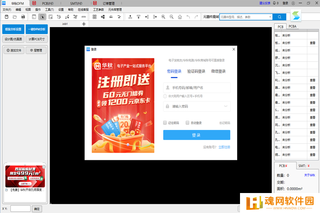Viewport: 320px width, 213px height.
Task: Click the 建议反馈 link in title bar
Action: pyautogui.click(x=265, y=3)
